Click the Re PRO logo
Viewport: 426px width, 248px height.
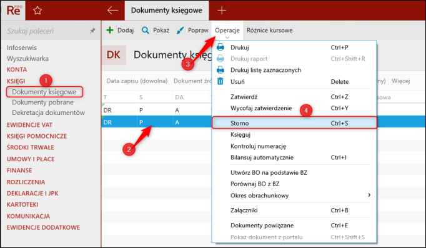[x=13, y=11]
